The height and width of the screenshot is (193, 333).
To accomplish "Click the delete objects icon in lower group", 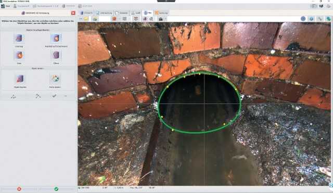I will (20, 79).
